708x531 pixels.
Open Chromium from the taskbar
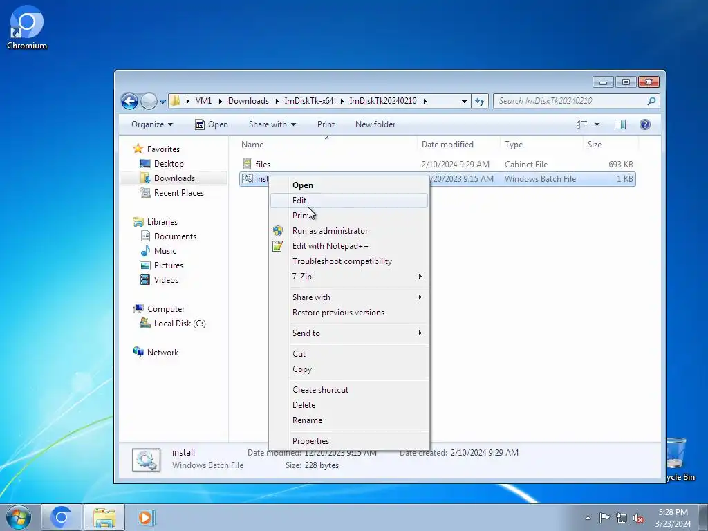[62, 517]
